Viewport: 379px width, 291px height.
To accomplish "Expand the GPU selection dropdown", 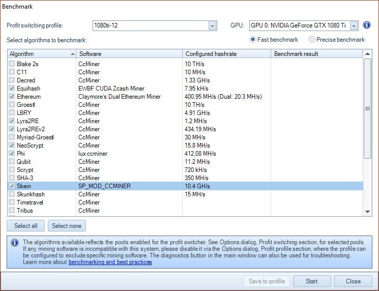I will pos(354,25).
